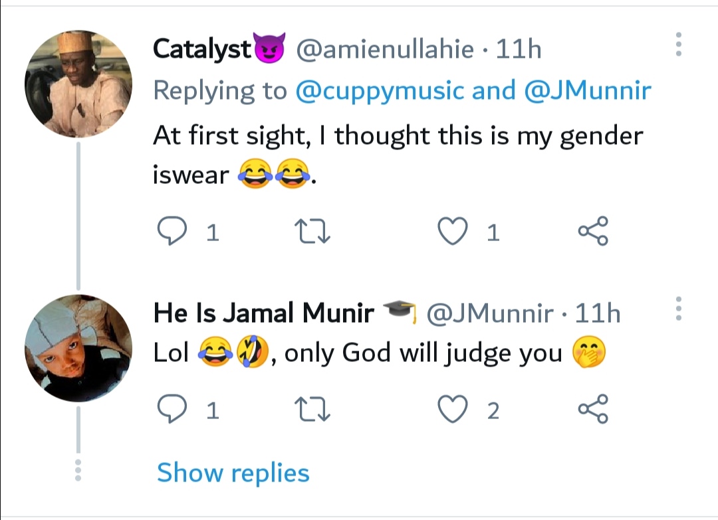Share Catalyst's tweet
This screenshot has width=718, height=520.
[592, 232]
